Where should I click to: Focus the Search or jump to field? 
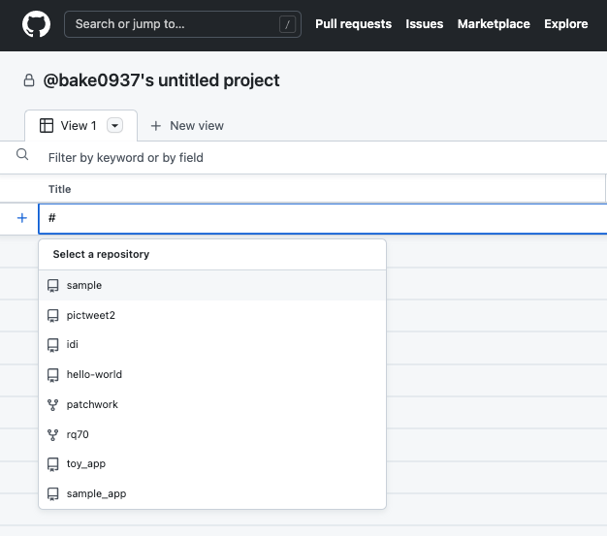(x=182, y=24)
